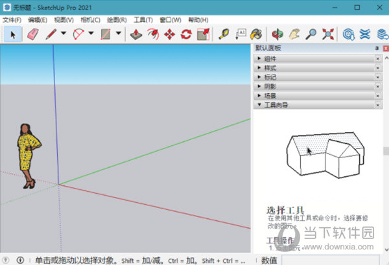Open the Rectangle tool dropdown arrow
Image resolution: width=389 pixels, height=265 pixels.
(119, 33)
